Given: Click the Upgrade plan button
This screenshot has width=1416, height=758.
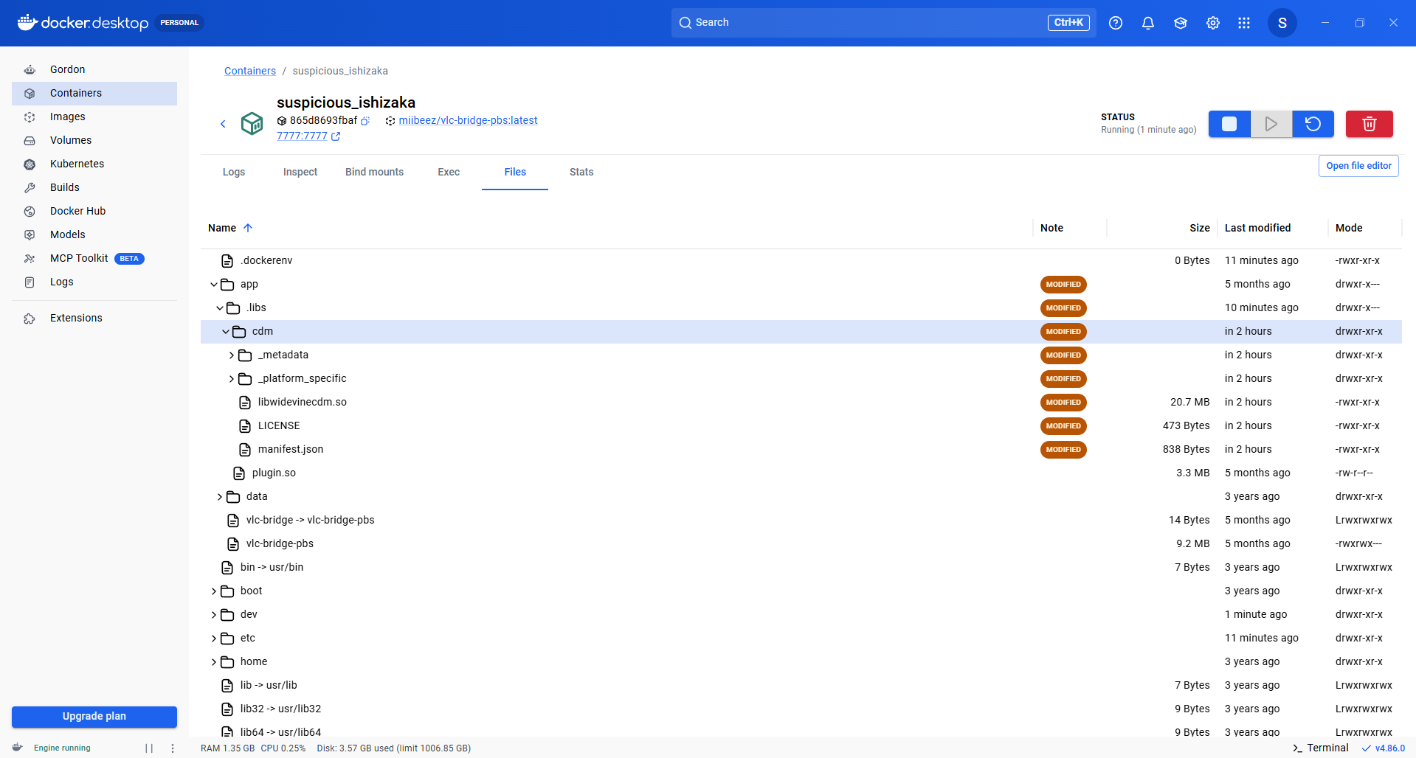Looking at the screenshot, I should (94, 717).
